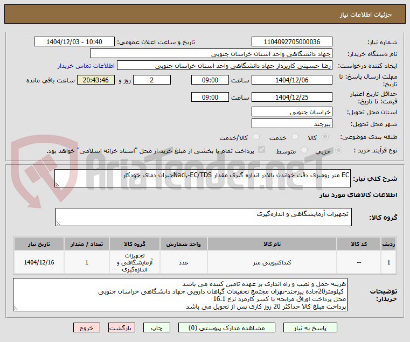Click the گروه کالا textarea

204,217
